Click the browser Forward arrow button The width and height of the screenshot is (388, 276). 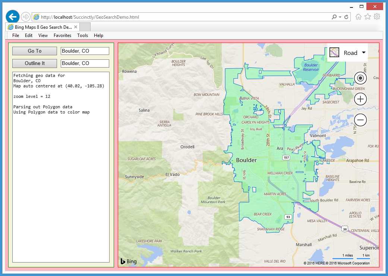[x=25, y=17]
